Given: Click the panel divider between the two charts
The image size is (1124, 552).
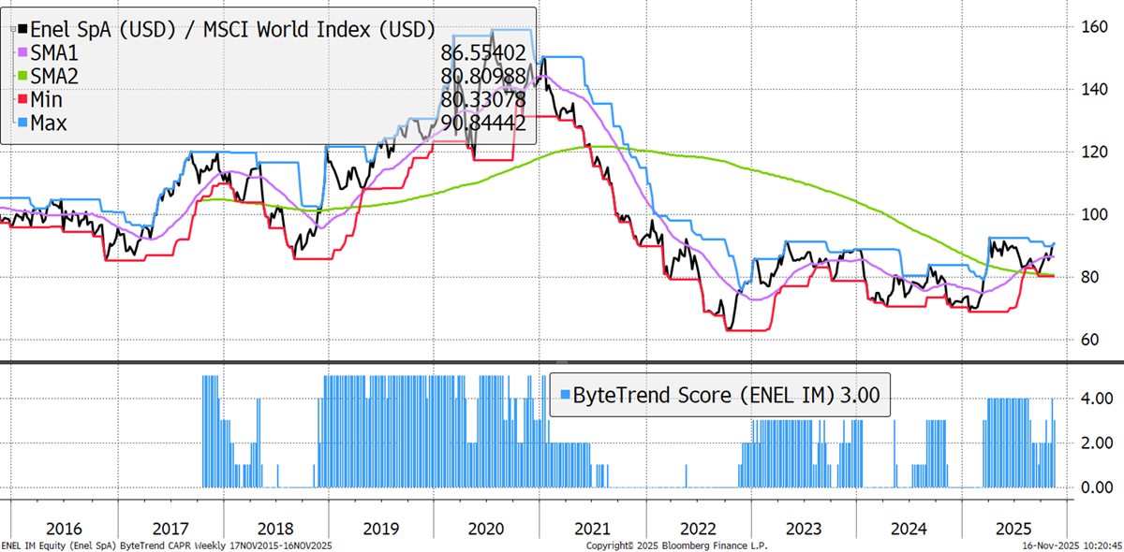Looking at the screenshot, I should (562, 362).
